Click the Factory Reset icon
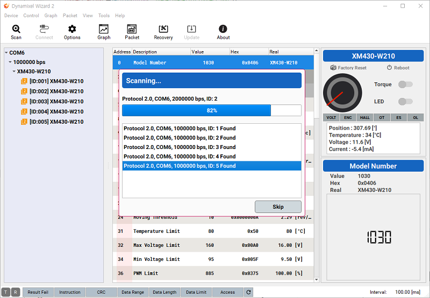430x298 pixels. [x=333, y=67]
